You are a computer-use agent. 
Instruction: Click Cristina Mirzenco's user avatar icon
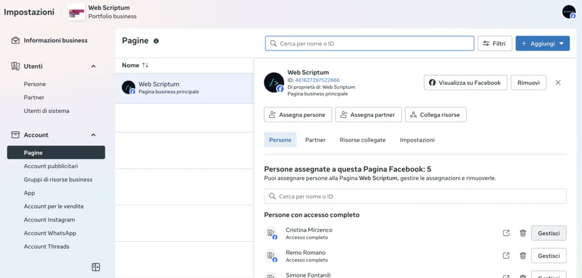pos(271,233)
